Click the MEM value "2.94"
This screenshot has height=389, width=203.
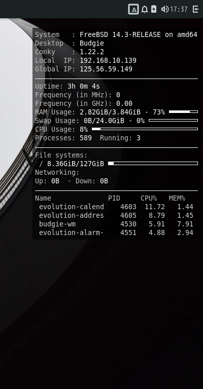tap(185, 232)
